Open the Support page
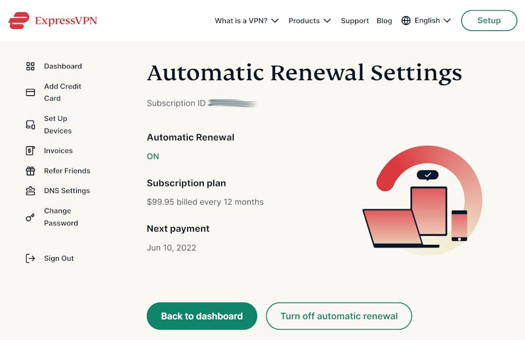525x340 pixels. pyautogui.click(x=354, y=21)
